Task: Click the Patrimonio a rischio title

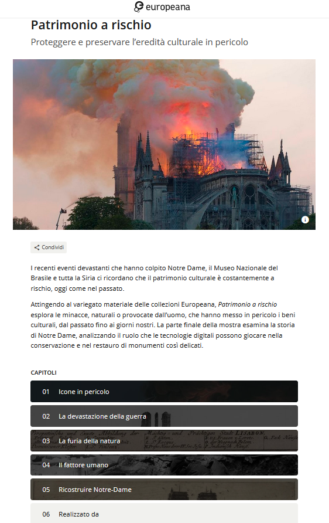Action: tap(91, 25)
